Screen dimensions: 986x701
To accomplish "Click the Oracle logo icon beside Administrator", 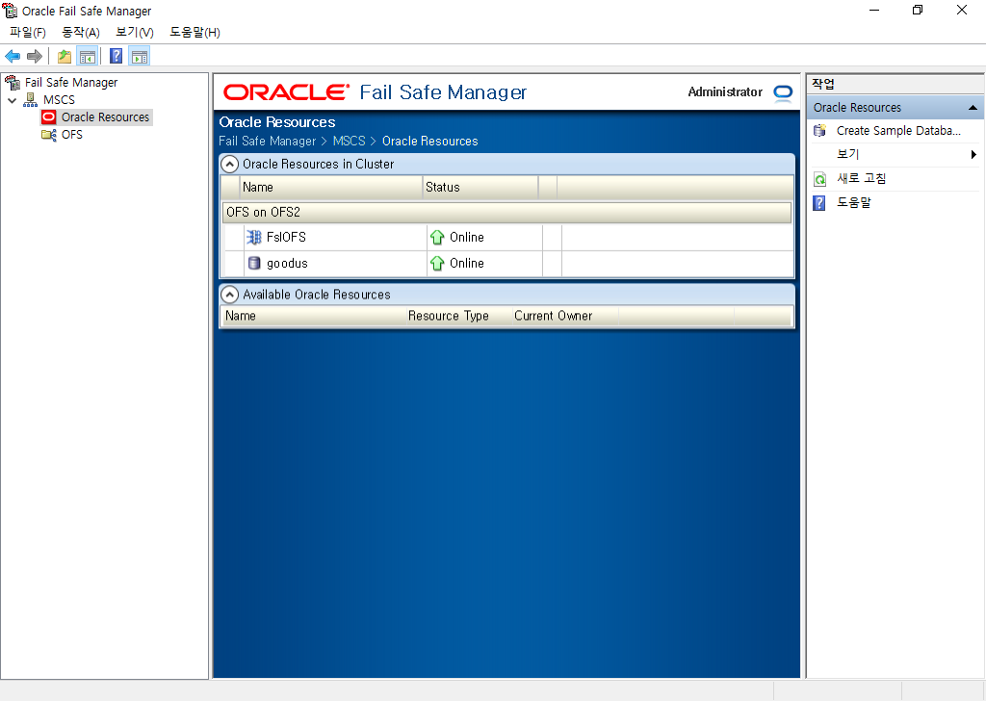I will [x=783, y=92].
